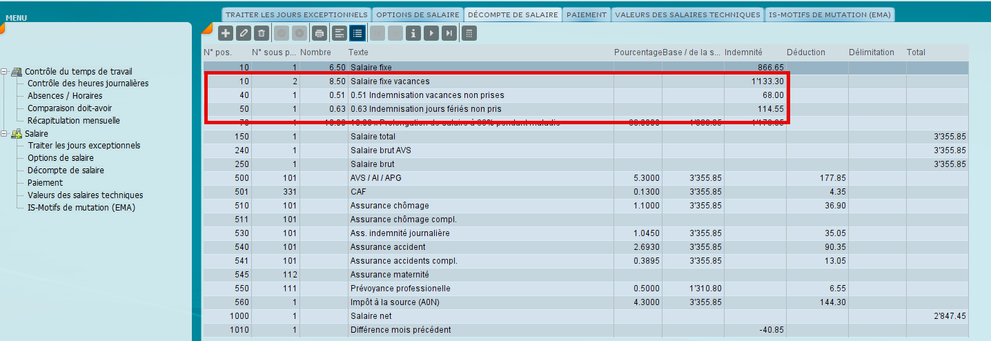The image size is (991, 341).
Task: Select the Assurance maternité row
Action: [585, 275]
